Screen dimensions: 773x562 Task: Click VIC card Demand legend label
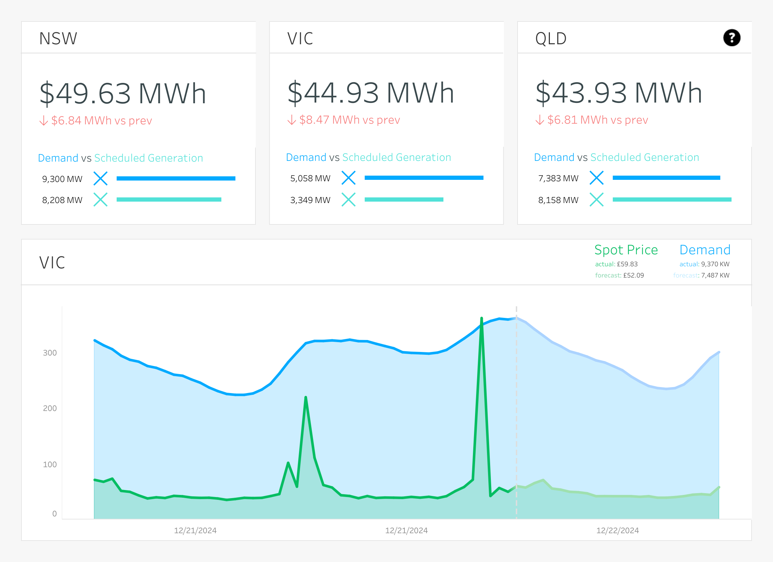pyautogui.click(x=306, y=157)
